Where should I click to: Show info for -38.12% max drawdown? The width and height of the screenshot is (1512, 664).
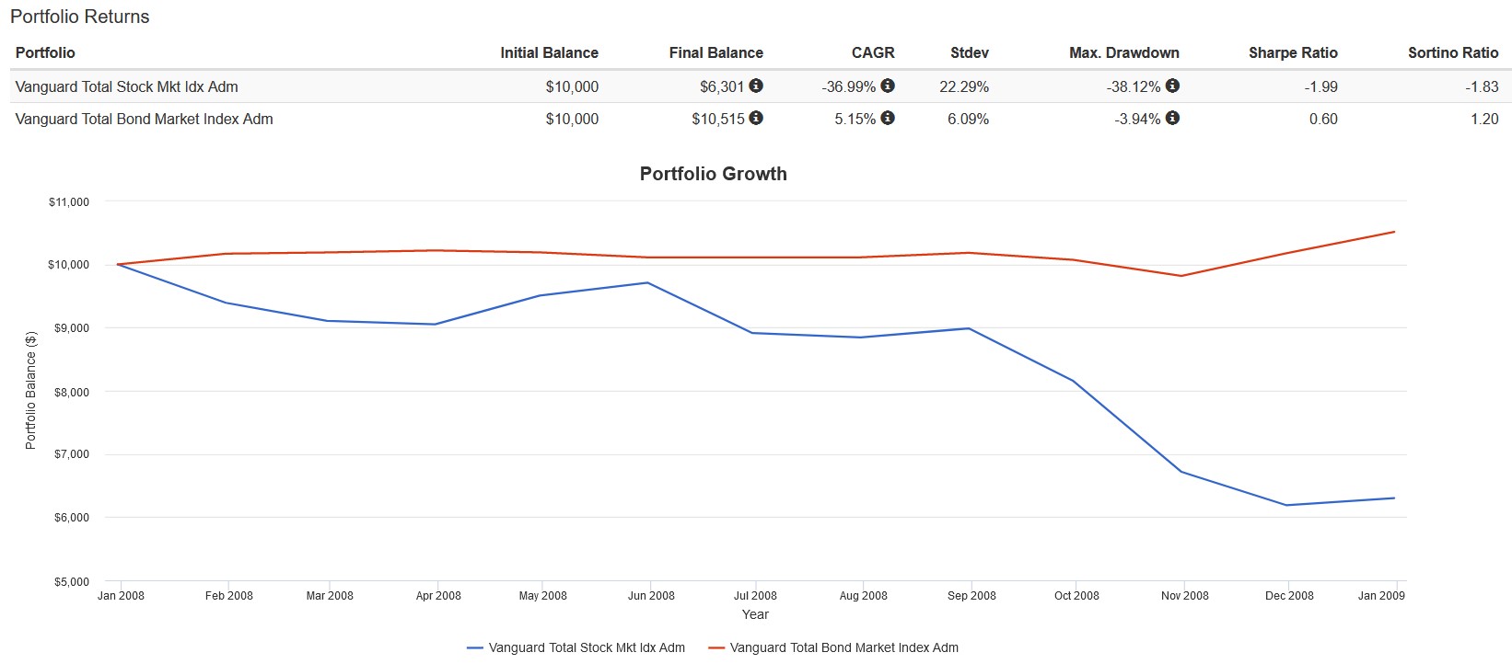[x=1172, y=86]
